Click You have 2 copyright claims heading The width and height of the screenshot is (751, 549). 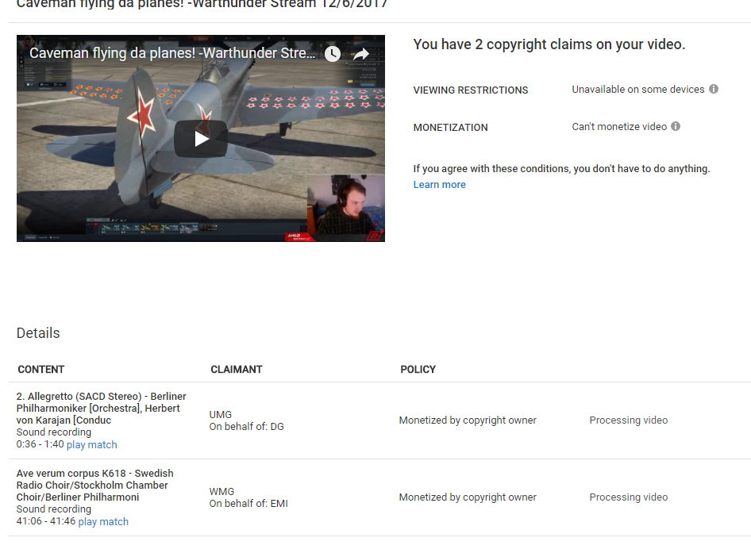[x=549, y=44]
